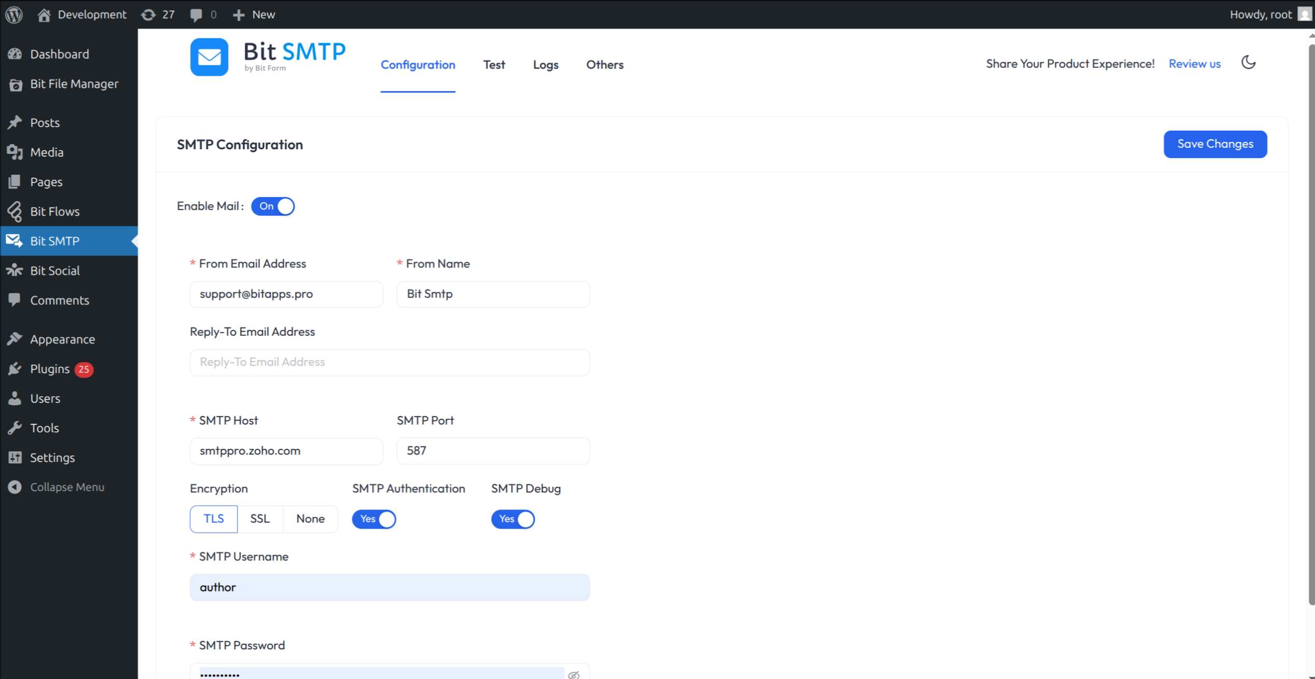Collapse the admin sidebar menu
This screenshot has height=679, width=1315.
[x=66, y=487]
